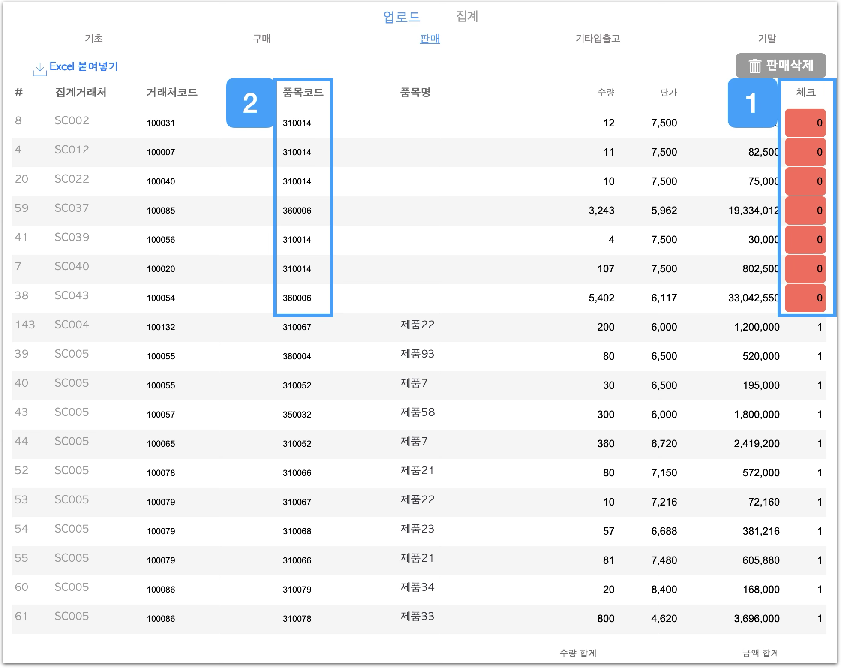
Task: Click item code 360006 in SC037 row
Action: (297, 211)
